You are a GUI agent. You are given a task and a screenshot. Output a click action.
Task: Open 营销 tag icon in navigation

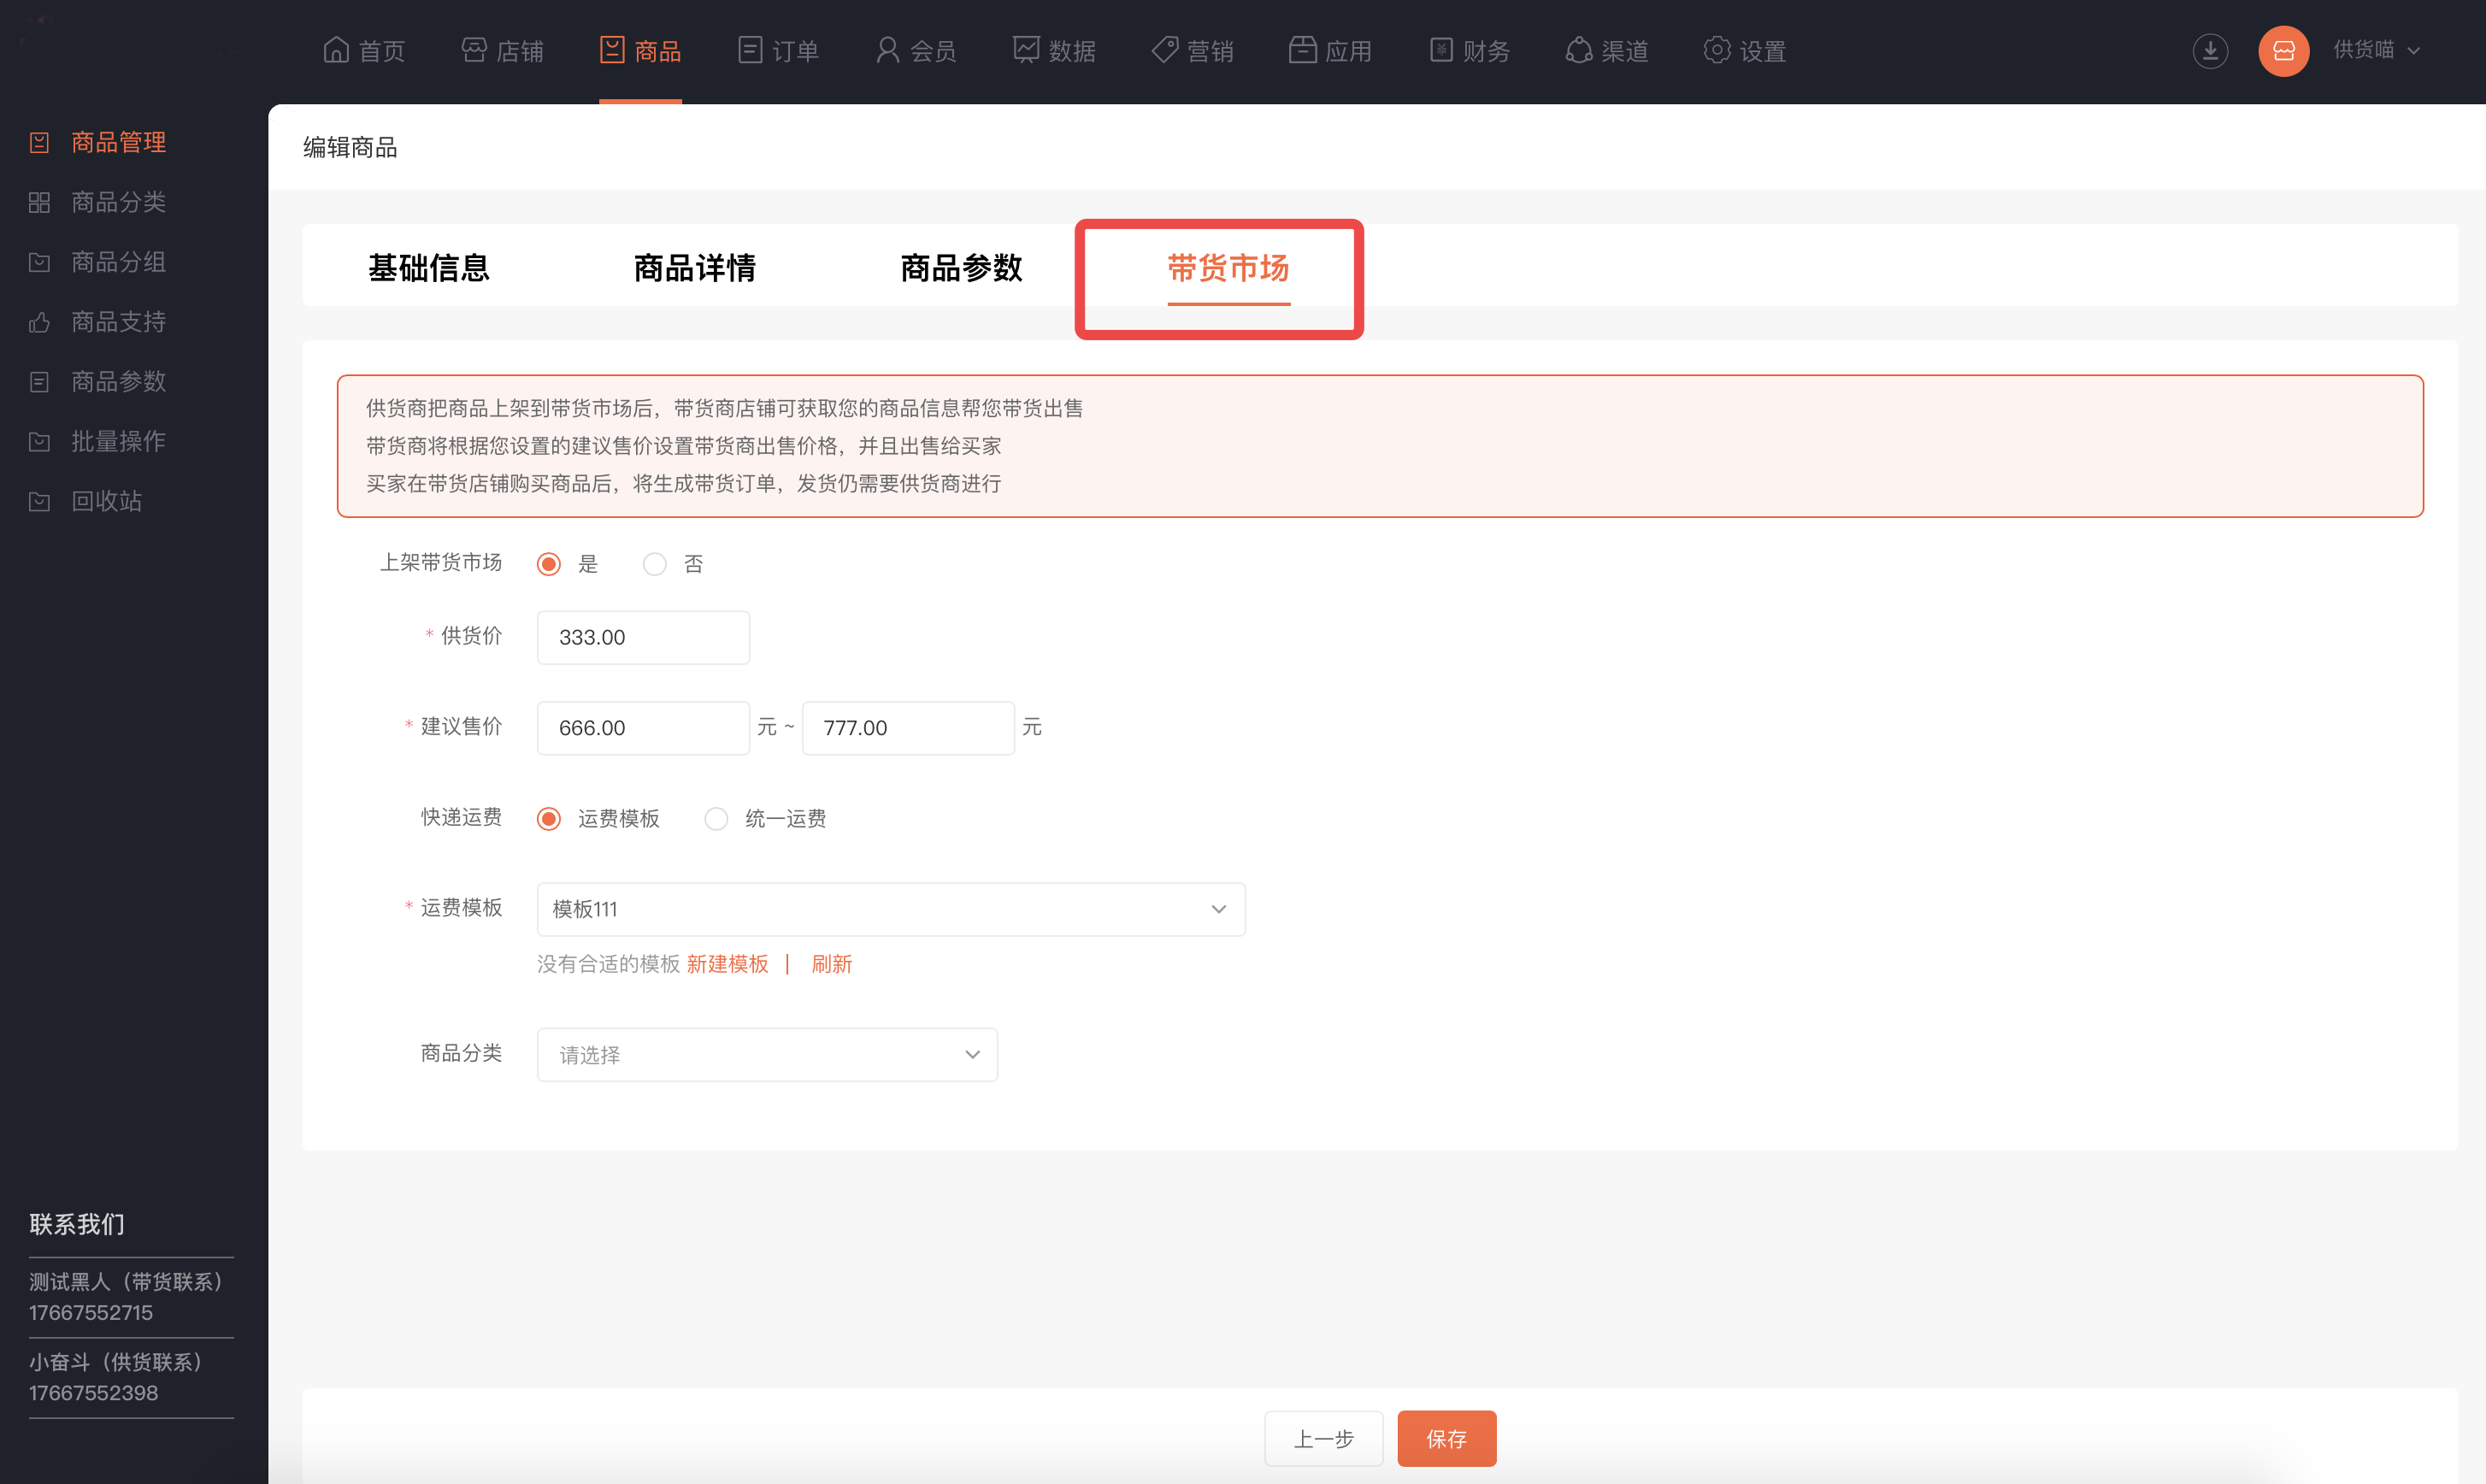point(1164,50)
